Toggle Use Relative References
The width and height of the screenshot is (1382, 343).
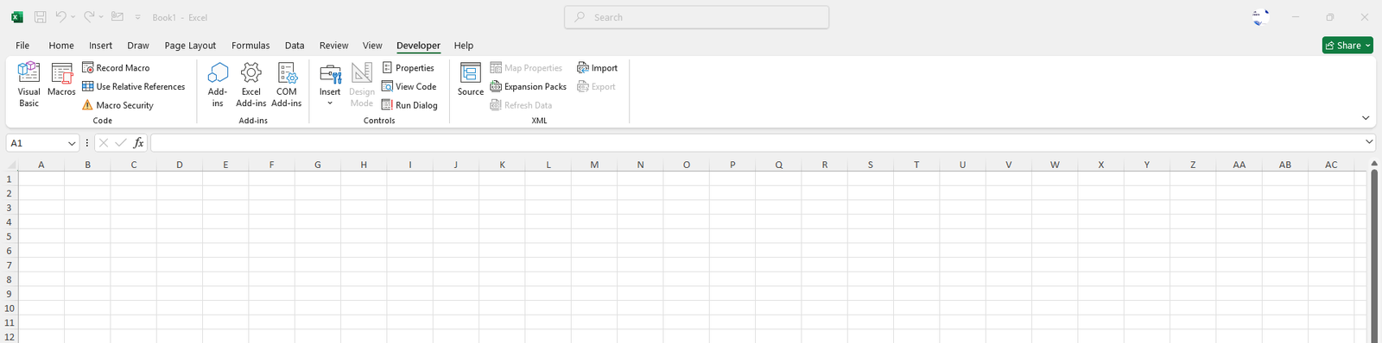pyautogui.click(x=134, y=86)
